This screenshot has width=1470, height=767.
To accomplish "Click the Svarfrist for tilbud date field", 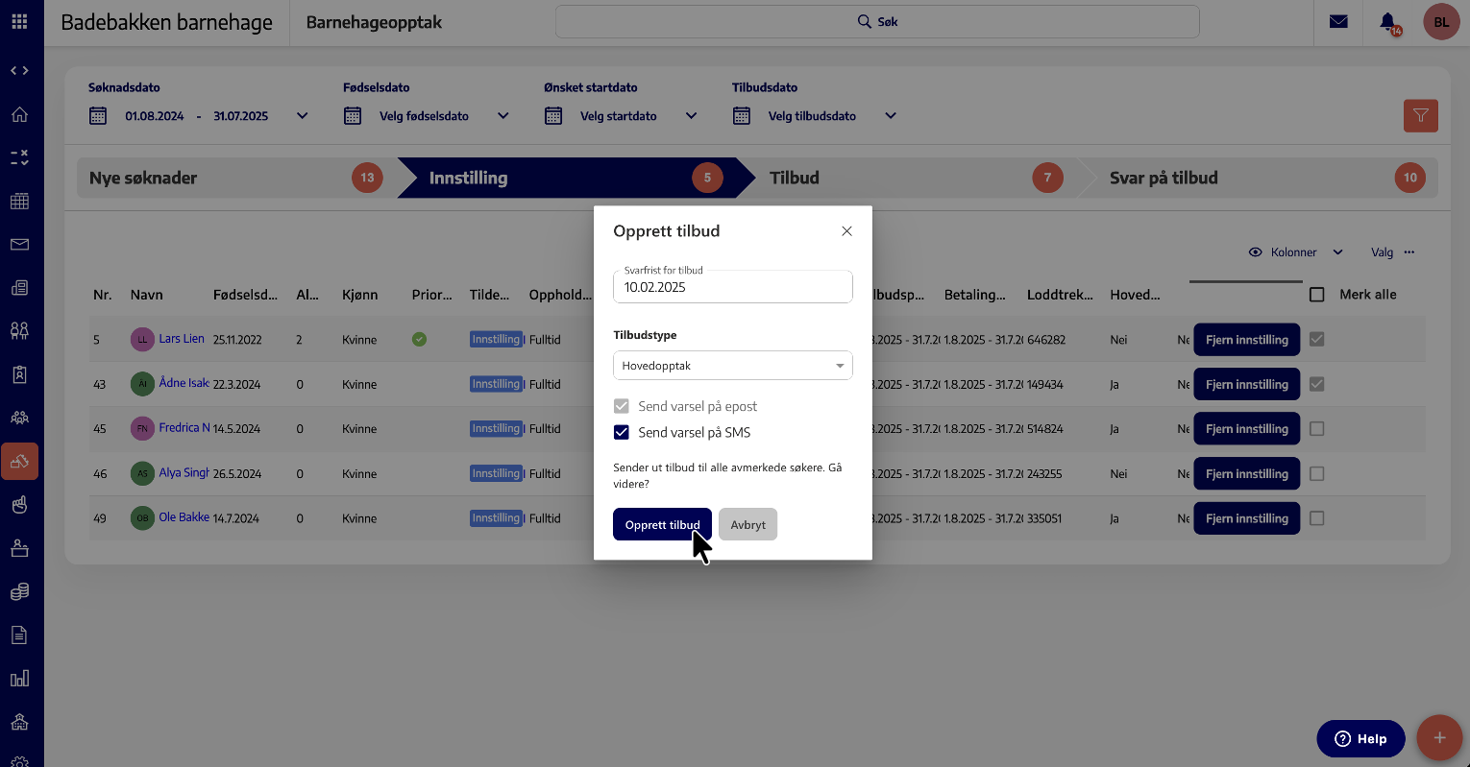I will [x=732, y=287].
